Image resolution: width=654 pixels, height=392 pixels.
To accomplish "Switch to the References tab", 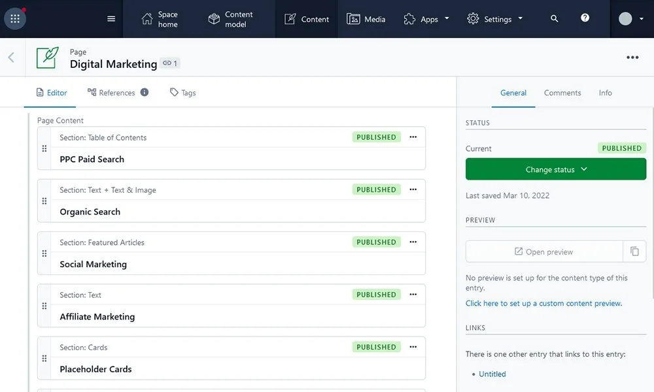I will (x=111, y=93).
